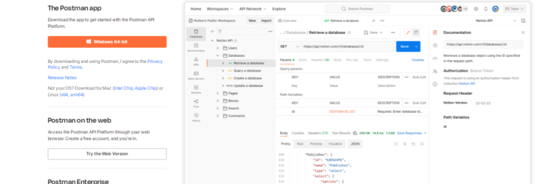Click the plus icon to create a collection

212,31
